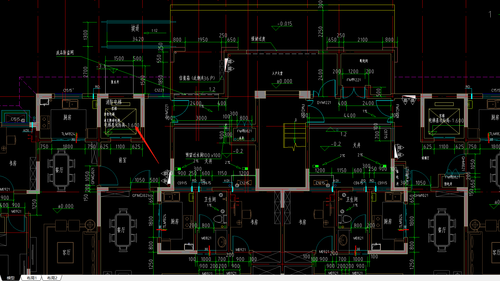Screen dimensions: 500x281
Task: Select the C1221 window tag
Action: point(159,90)
